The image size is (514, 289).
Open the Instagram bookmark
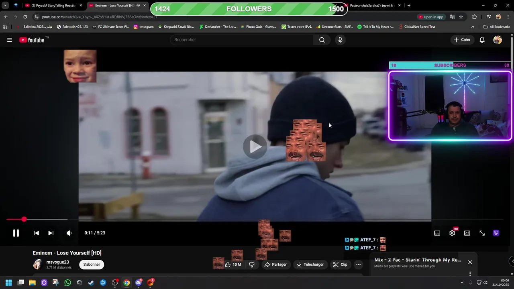pyautogui.click(x=144, y=27)
